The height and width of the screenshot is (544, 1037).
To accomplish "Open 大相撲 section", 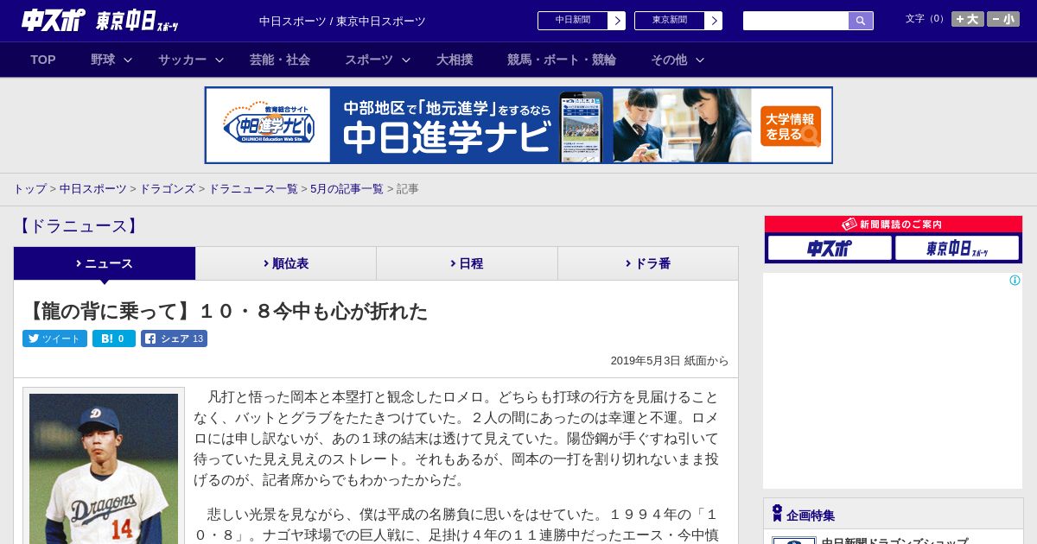I will (455, 60).
